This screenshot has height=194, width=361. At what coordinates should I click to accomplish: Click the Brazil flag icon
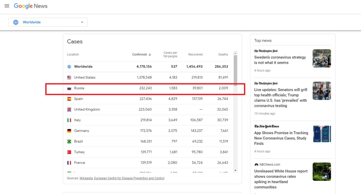69,141
